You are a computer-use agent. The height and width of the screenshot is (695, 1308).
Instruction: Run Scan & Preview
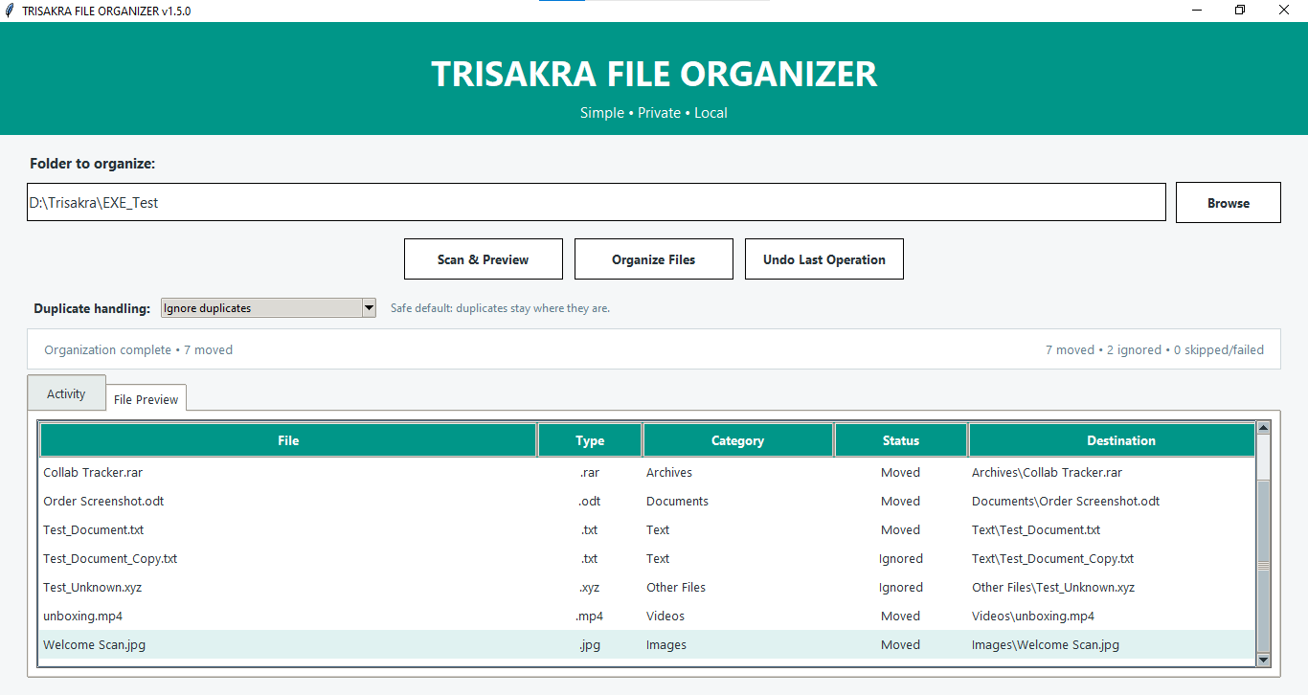tap(484, 259)
